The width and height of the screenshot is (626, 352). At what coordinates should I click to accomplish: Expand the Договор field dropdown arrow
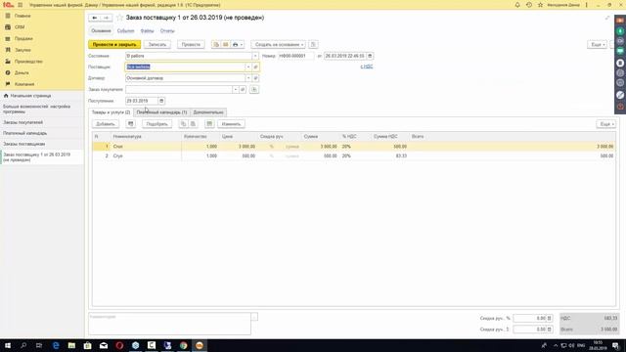(248, 78)
